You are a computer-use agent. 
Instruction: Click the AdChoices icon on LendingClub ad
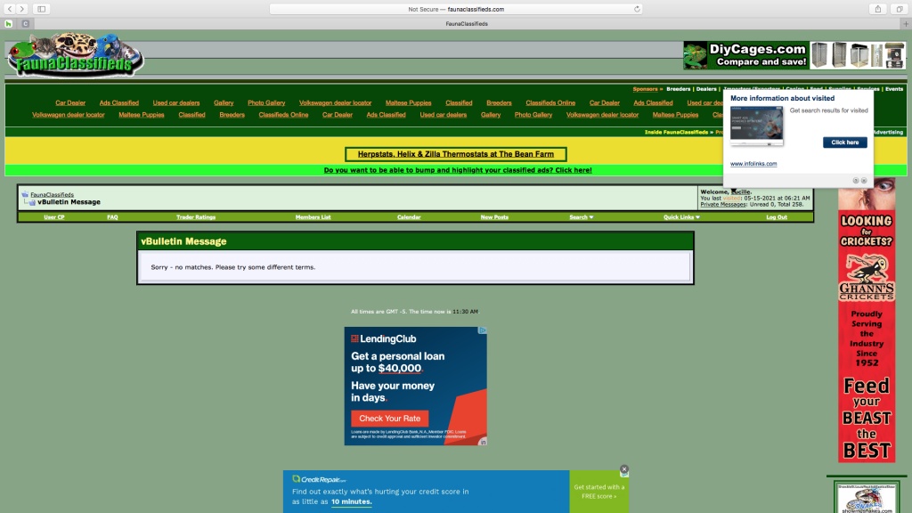482,330
